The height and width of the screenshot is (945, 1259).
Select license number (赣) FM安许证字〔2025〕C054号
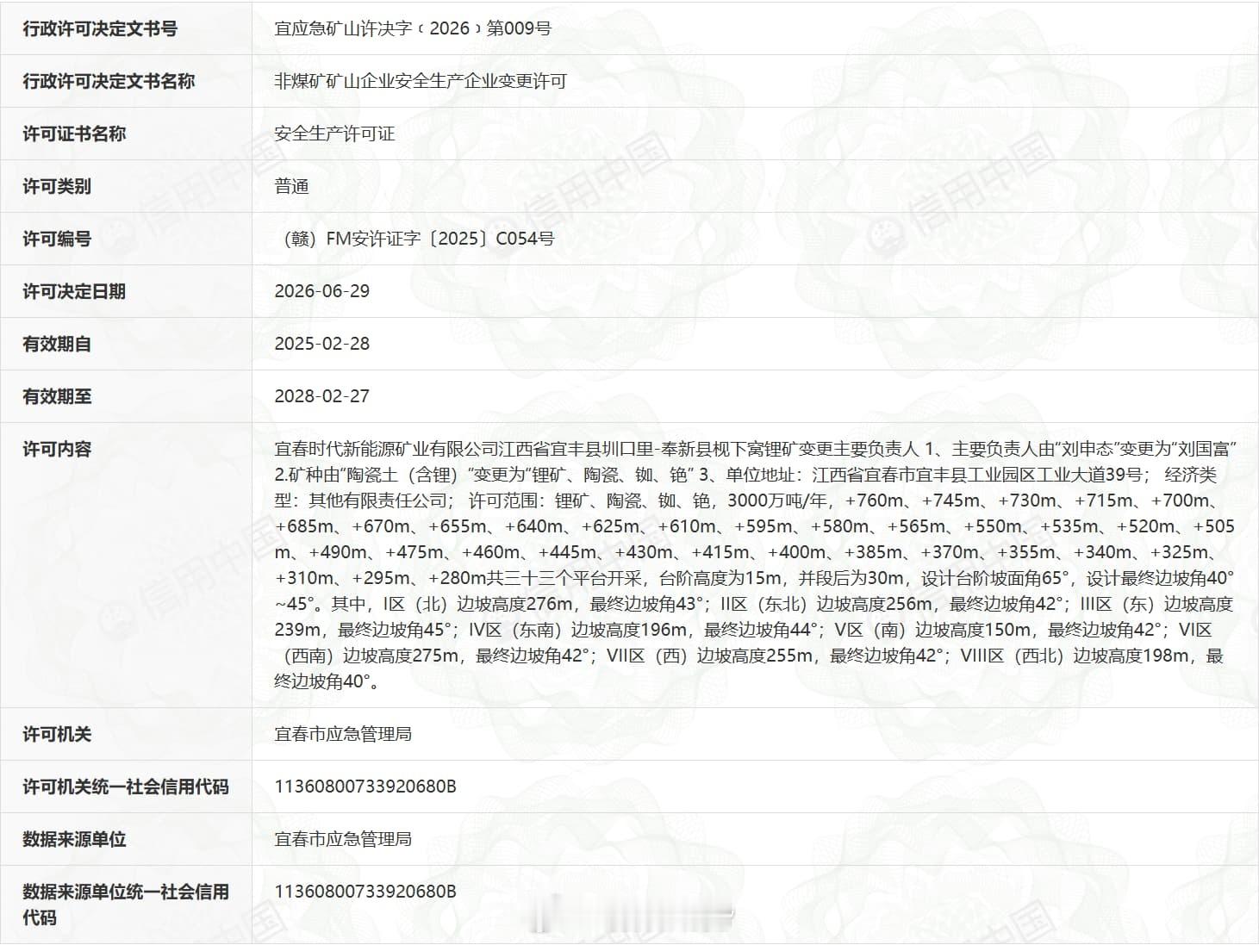[x=417, y=239]
